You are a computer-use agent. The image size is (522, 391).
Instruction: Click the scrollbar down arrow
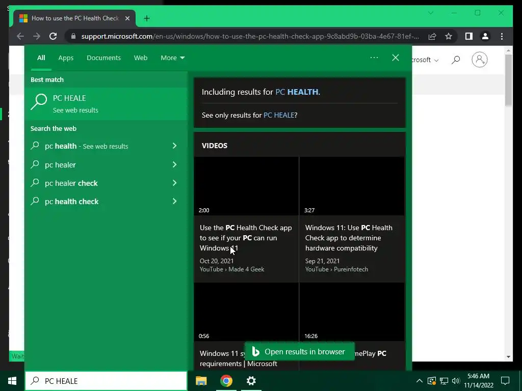pyautogui.click(x=508, y=357)
